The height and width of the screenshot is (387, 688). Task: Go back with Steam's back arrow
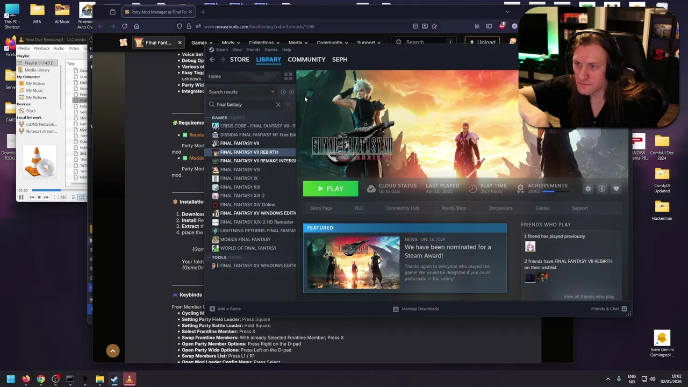click(x=212, y=60)
